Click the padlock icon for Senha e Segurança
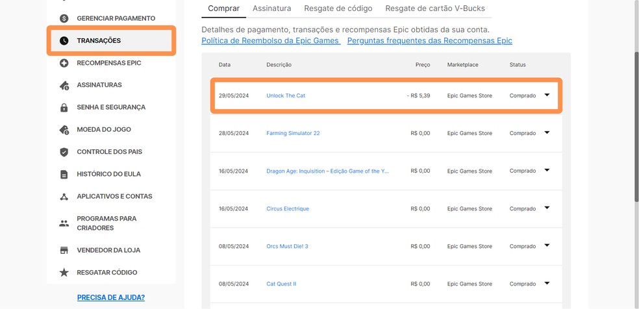This screenshot has height=309, width=639. [x=64, y=107]
